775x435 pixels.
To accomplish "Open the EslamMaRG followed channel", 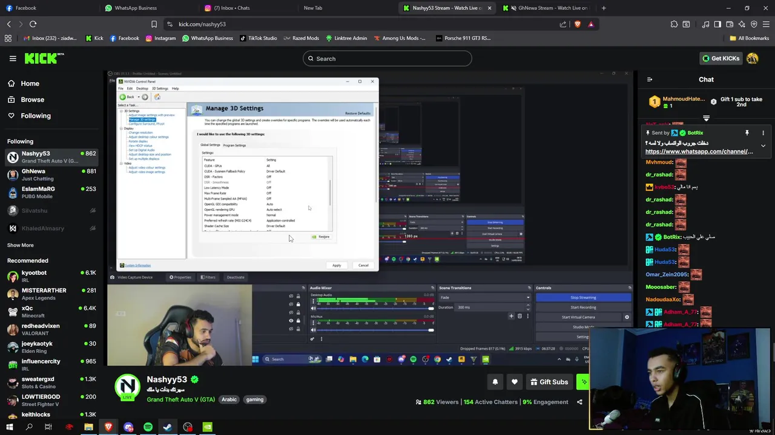I will pos(51,192).
